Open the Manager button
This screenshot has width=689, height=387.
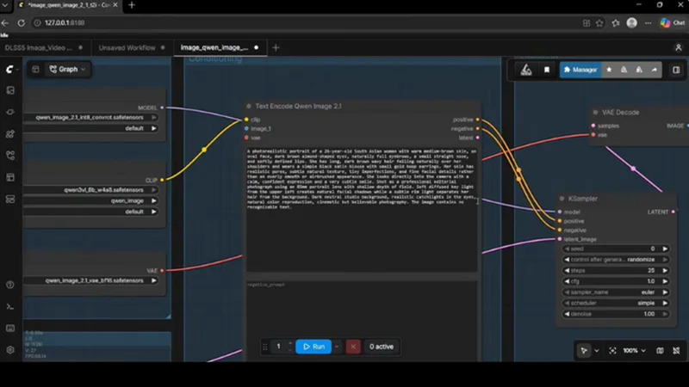(580, 70)
